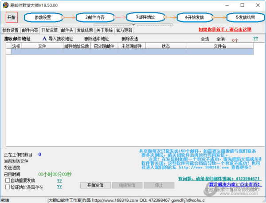The image size is (266, 203).
Task: Click 全选 to select all addresses
Action: tap(205, 39)
